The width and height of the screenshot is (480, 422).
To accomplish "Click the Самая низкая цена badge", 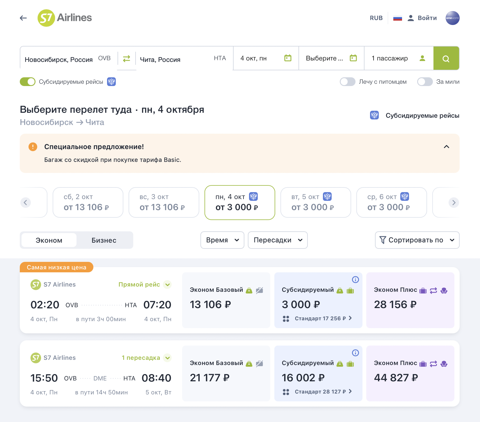I will pyautogui.click(x=56, y=267).
